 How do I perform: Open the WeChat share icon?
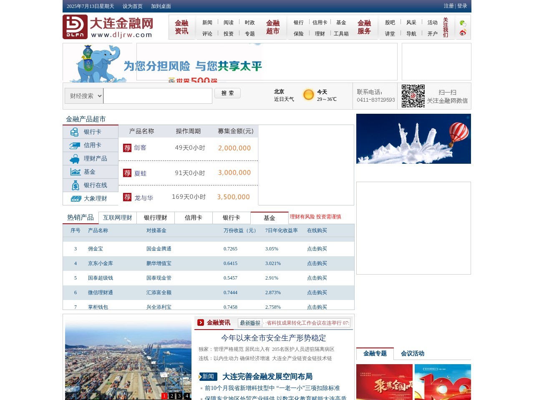463,23
